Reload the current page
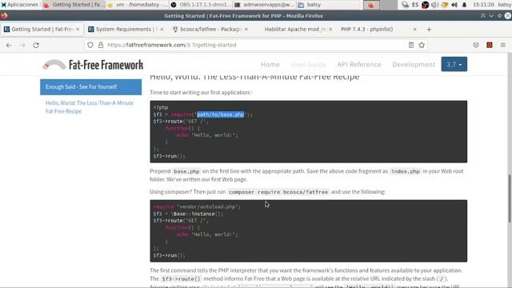Screen dimensions: 512x288 (x=36, y=45)
